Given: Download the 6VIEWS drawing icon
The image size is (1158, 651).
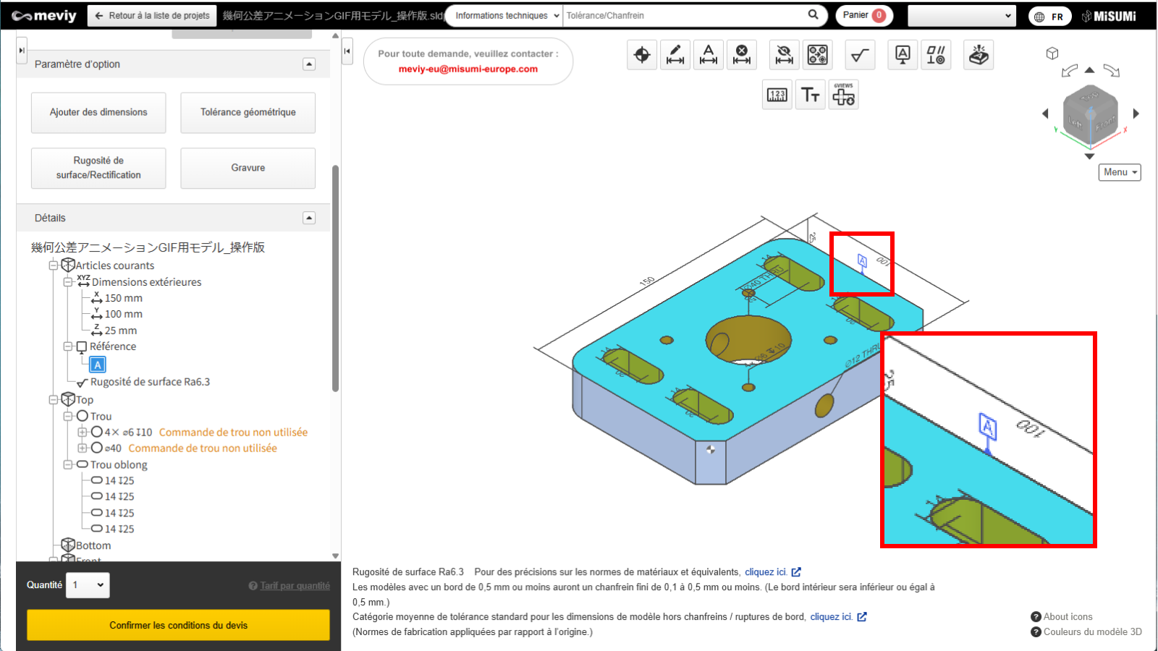Looking at the screenshot, I should [843, 95].
